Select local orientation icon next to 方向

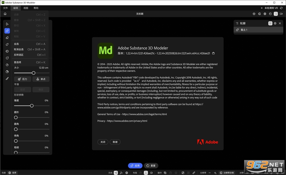116,173
